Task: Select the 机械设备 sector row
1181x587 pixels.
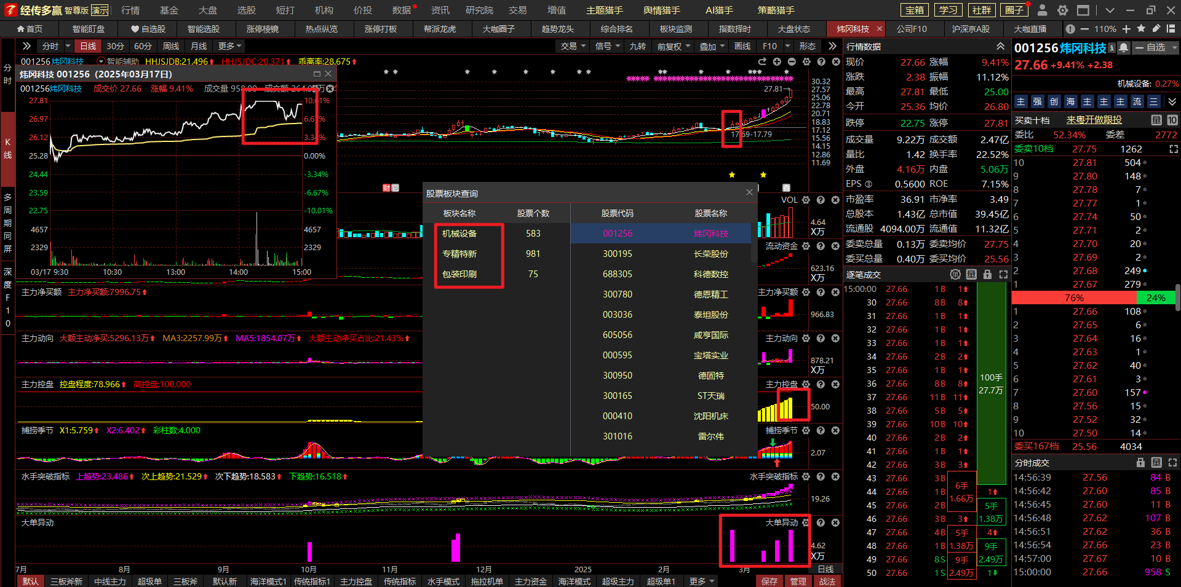Action: [496, 234]
